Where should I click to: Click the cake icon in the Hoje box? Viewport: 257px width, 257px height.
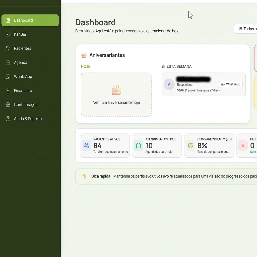pos(116,90)
